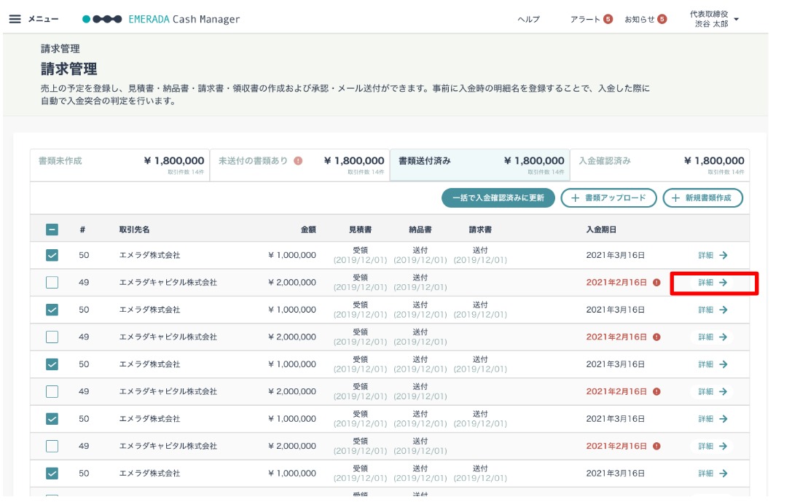
Task: Click the EMERADA Cash Manager logo
Action: (161, 19)
